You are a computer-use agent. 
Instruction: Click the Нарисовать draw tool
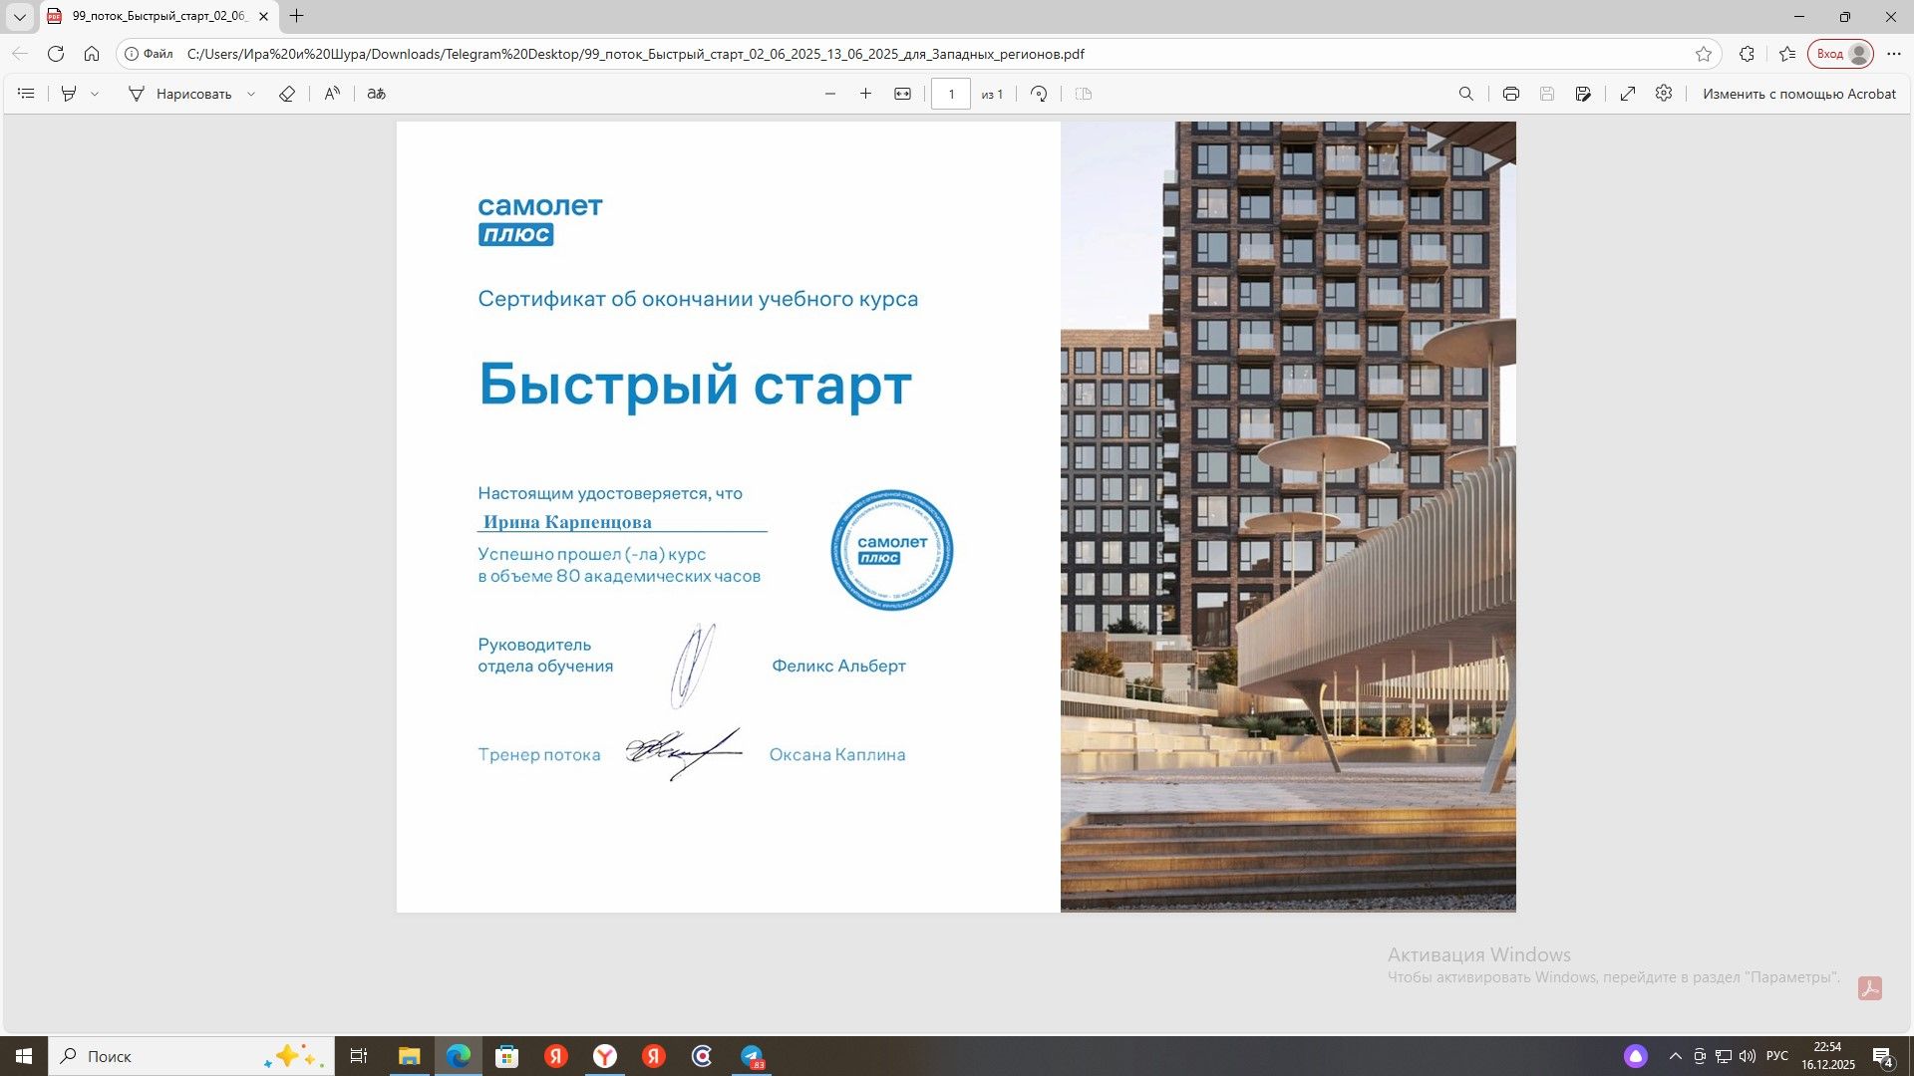pyautogui.click(x=179, y=94)
